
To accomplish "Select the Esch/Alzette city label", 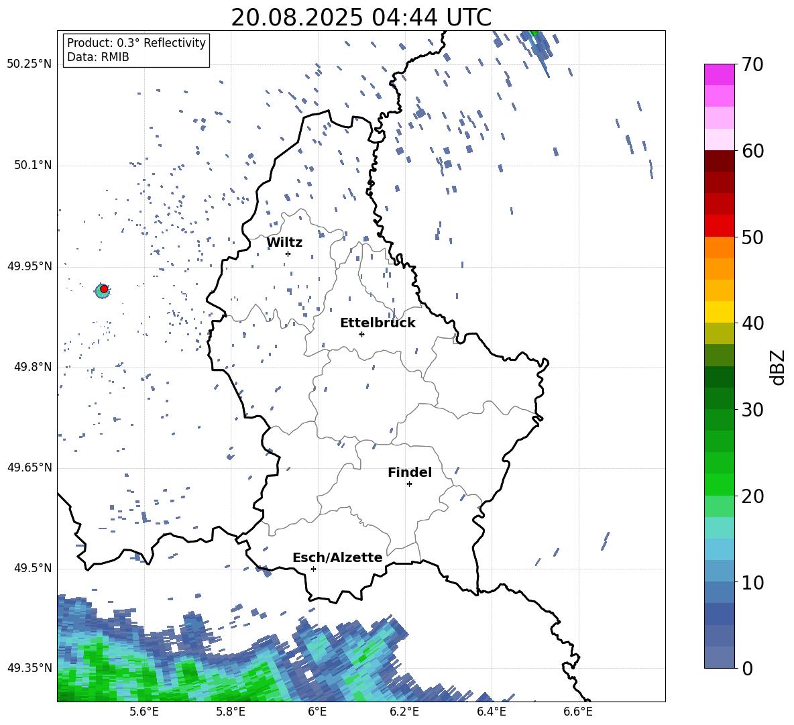I will 337,557.
